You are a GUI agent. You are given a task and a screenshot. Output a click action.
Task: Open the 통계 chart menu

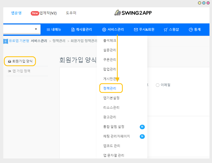195,29
